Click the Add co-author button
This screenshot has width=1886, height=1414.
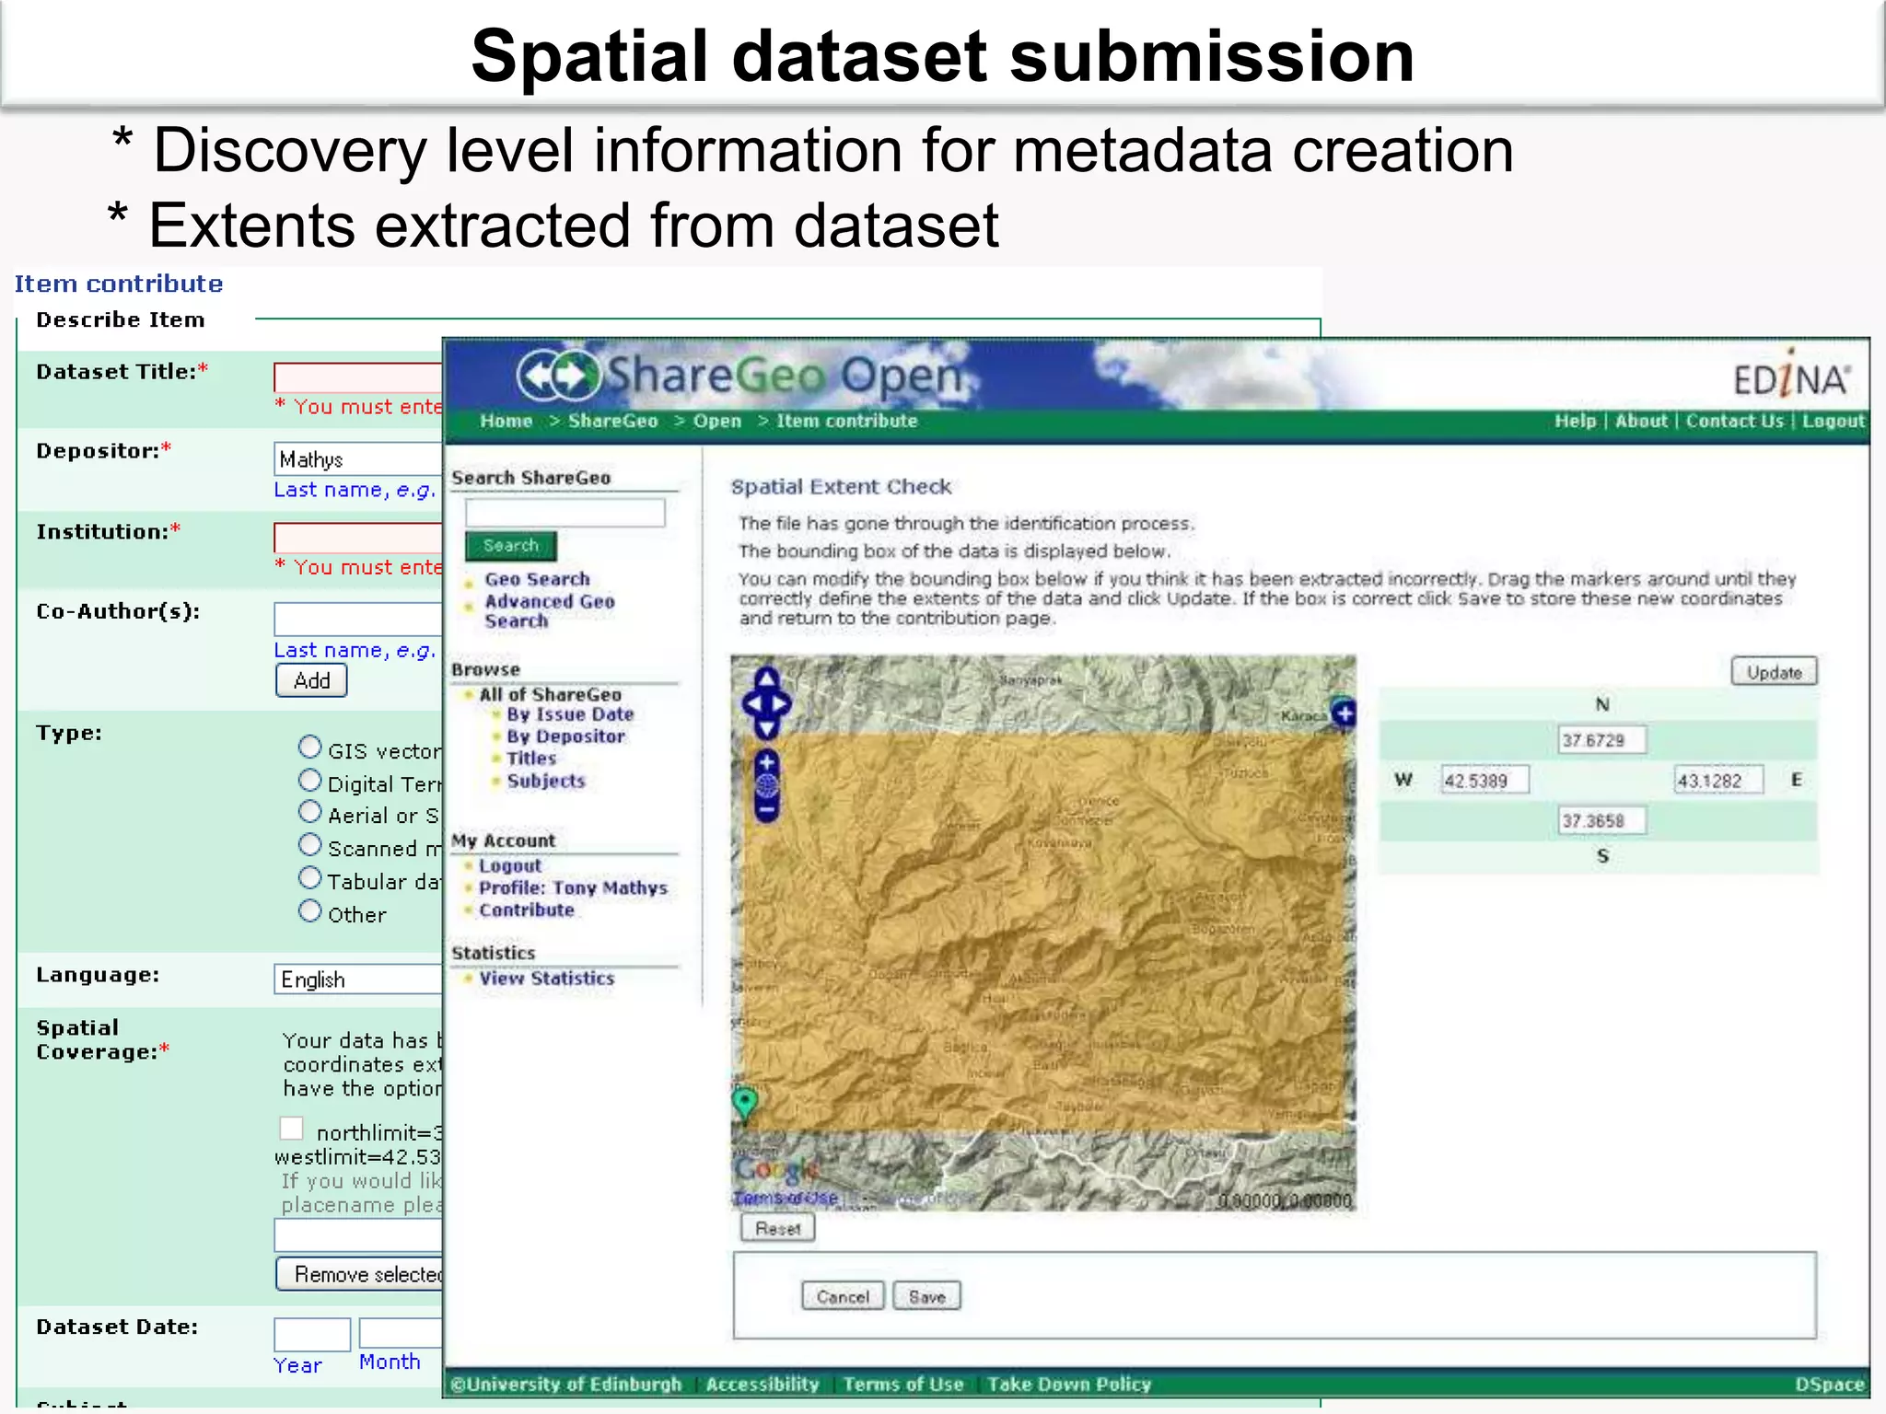pyautogui.click(x=311, y=681)
